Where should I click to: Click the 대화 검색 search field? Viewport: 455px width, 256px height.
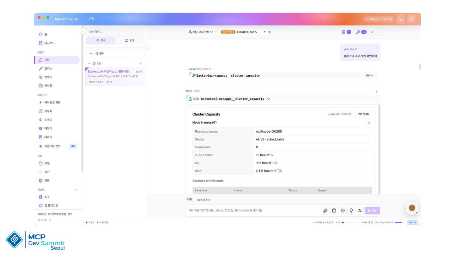coord(115,32)
